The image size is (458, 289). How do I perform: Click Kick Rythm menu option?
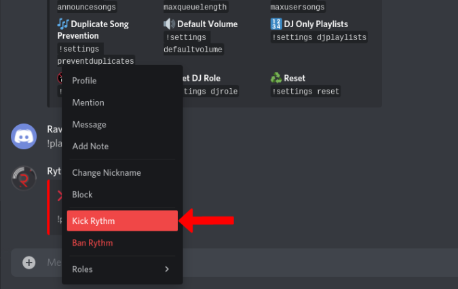122,220
